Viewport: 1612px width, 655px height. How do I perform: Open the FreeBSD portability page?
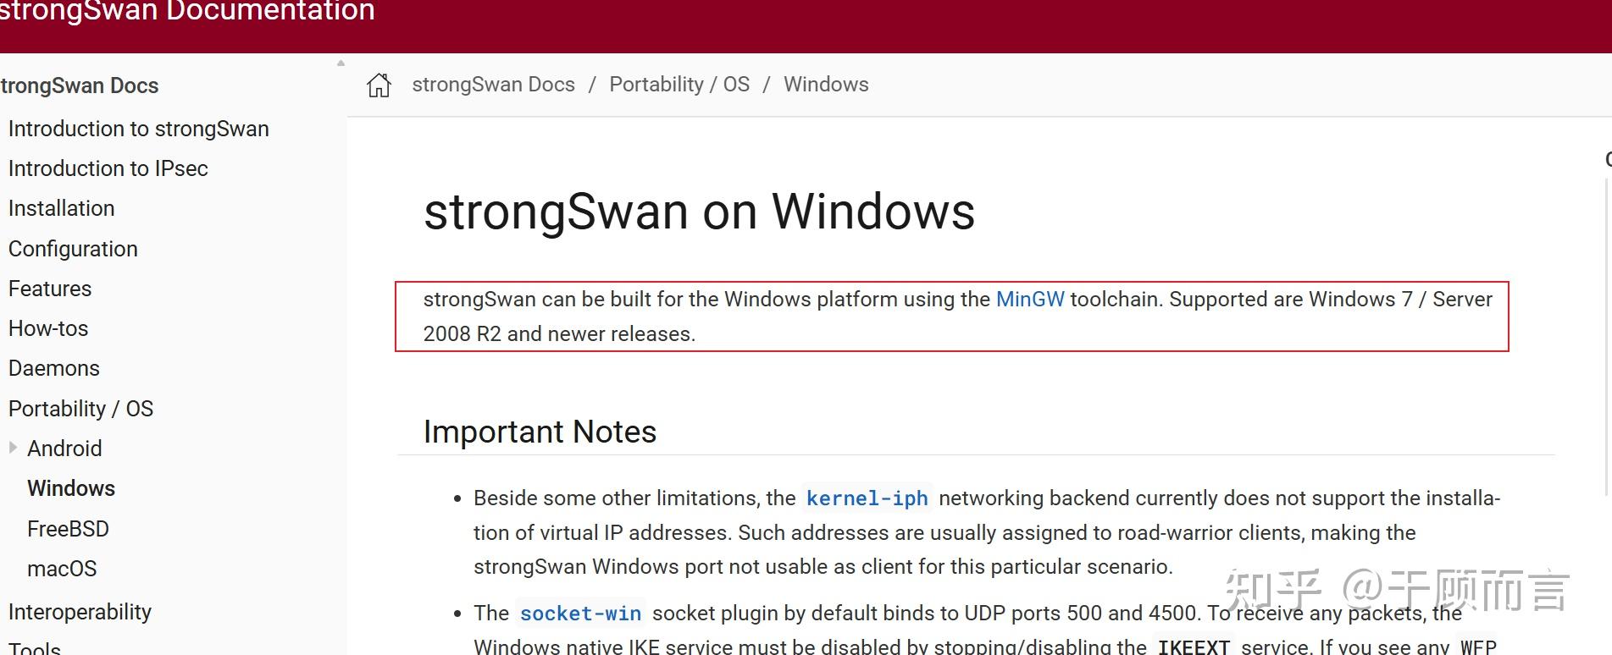tap(68, 528)
